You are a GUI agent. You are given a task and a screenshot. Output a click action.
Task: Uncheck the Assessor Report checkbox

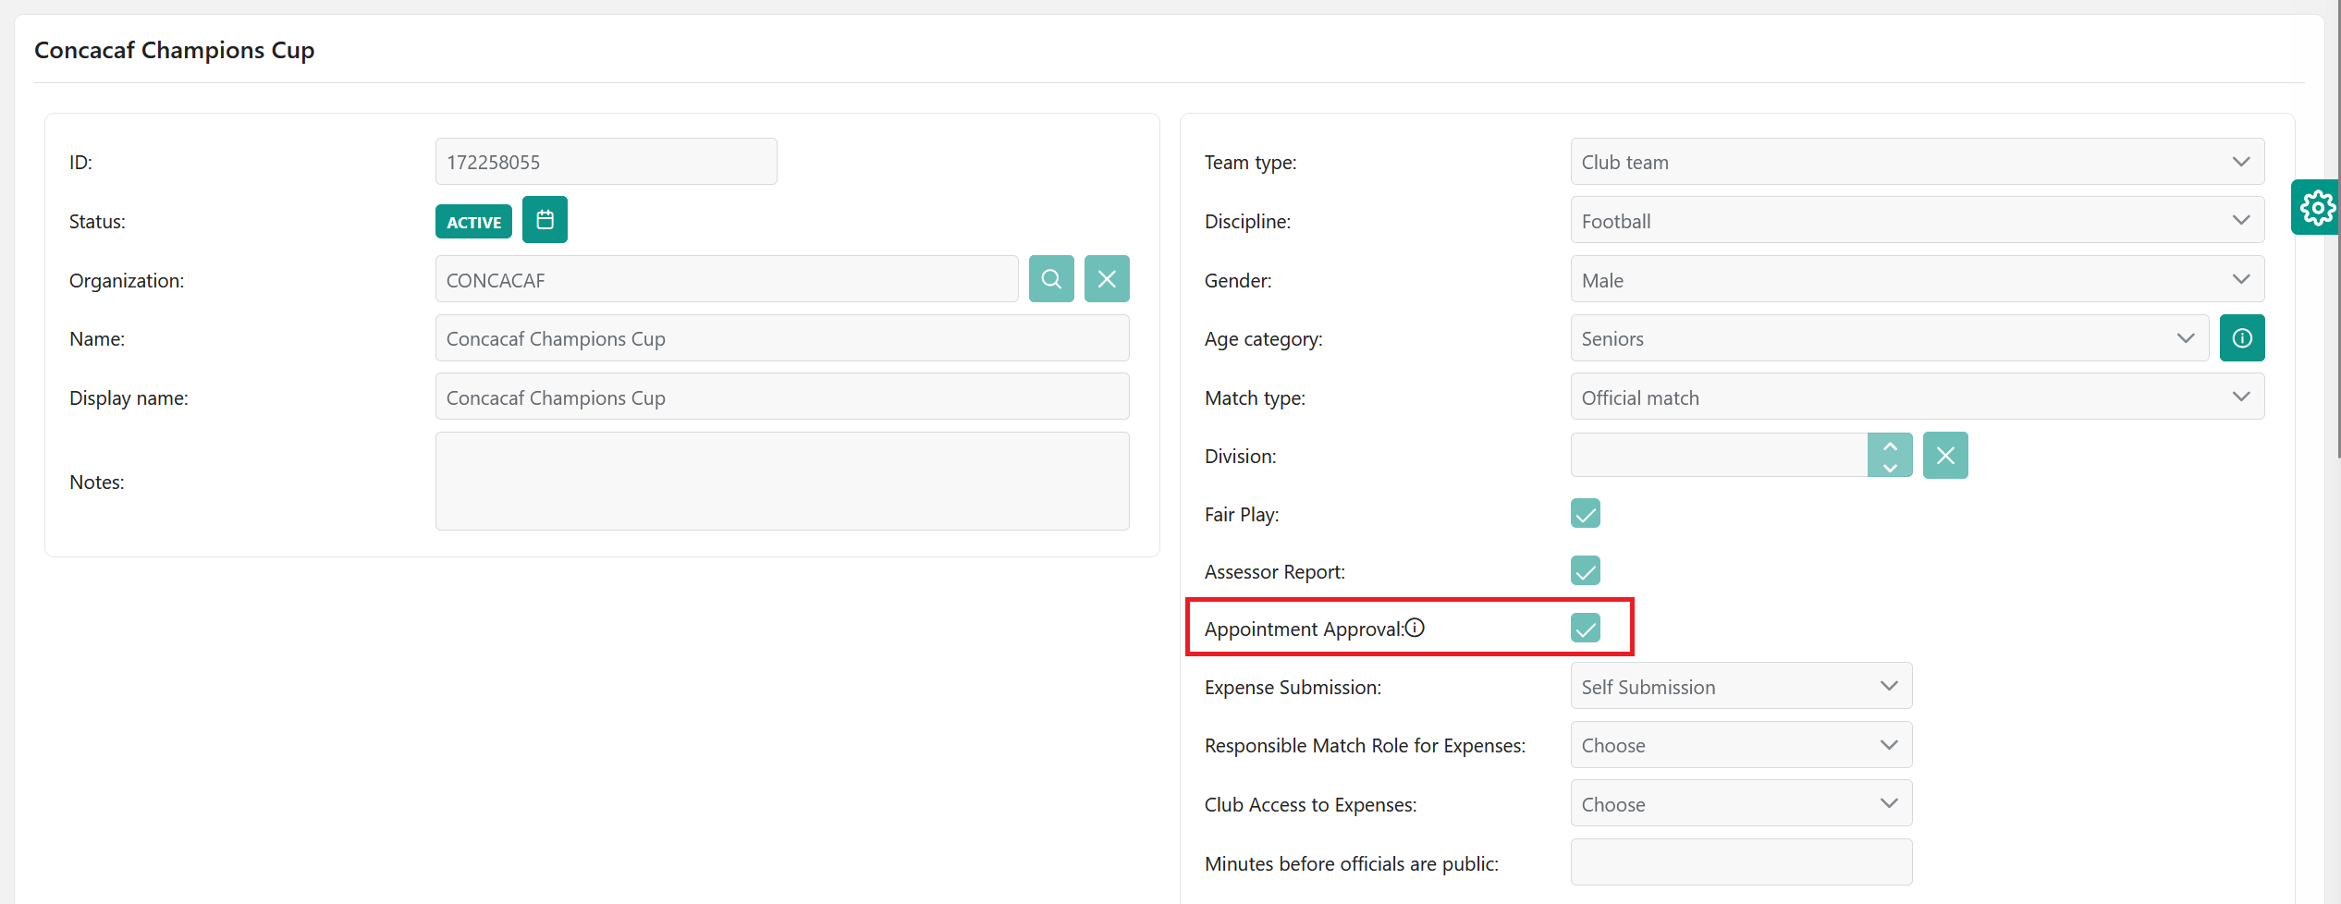click(1585, 571)
